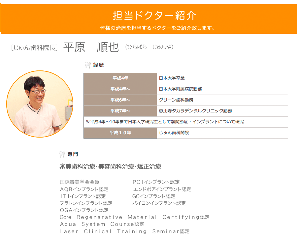Click the じゅん歯科開設 cell
Viewport: 297px width, 250px height.
pyautogui.click(x=222, y=133)
